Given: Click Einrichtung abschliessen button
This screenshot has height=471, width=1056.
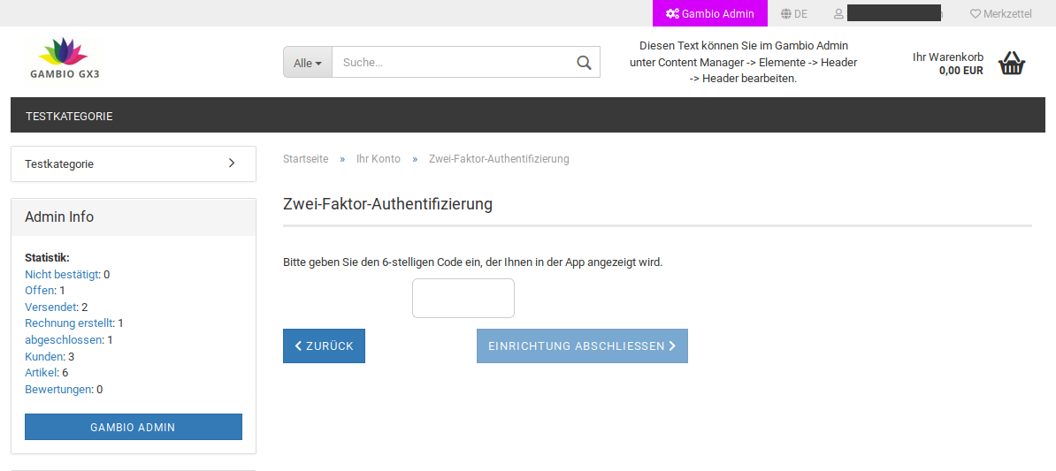Looking at the screenshot, I should (x=582, y=346).
